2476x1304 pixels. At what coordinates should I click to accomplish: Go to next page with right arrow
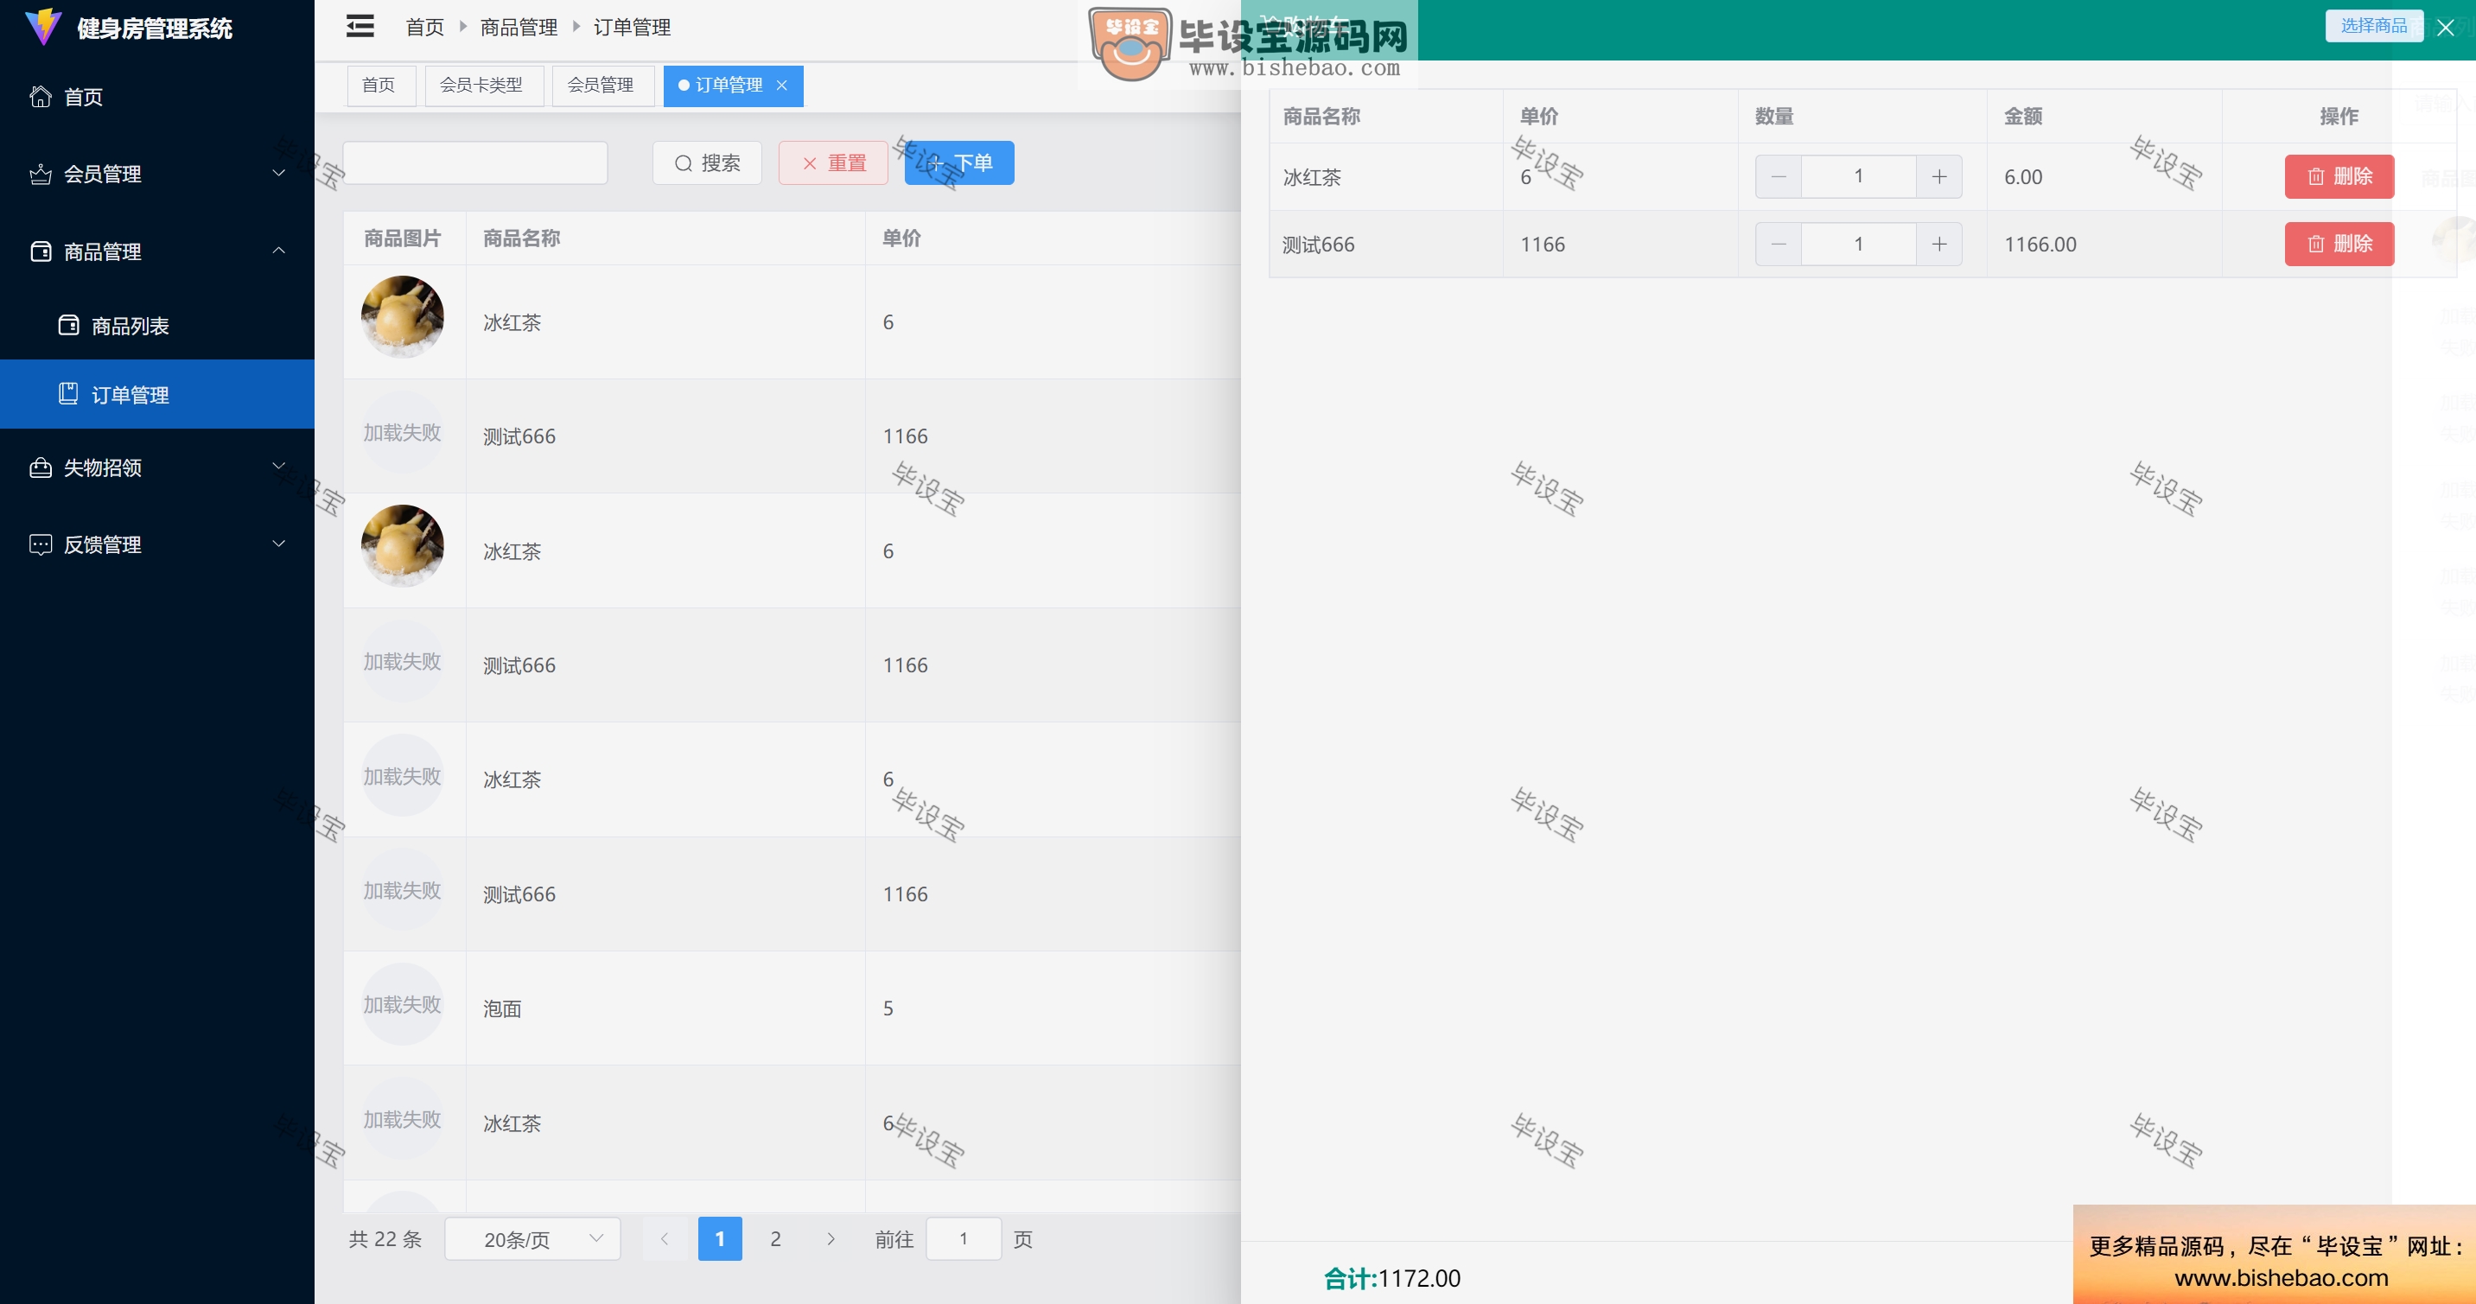point(831,1239)
